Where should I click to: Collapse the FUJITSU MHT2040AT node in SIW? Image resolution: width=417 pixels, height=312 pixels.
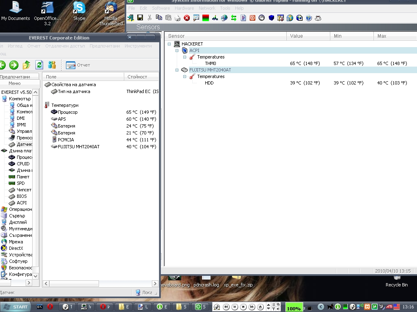177,70
